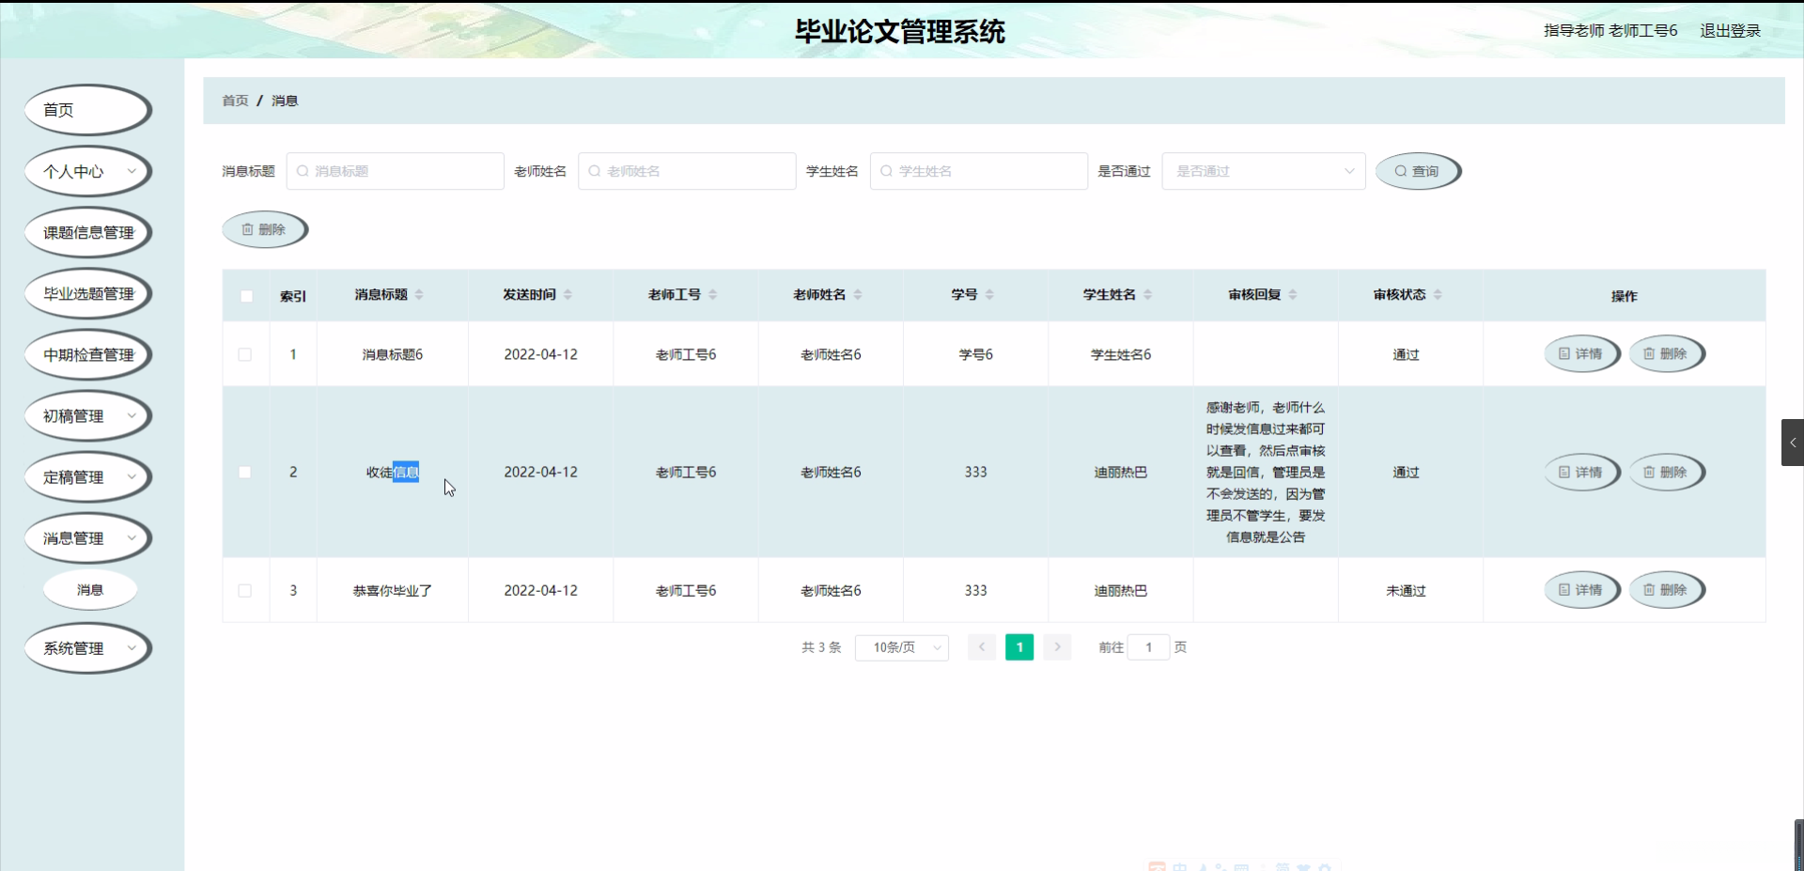Image resolution: width=1804 pixels, height=871 pixels.
Task: Select the checkbox for row 3
Action: tap(245, 591)
